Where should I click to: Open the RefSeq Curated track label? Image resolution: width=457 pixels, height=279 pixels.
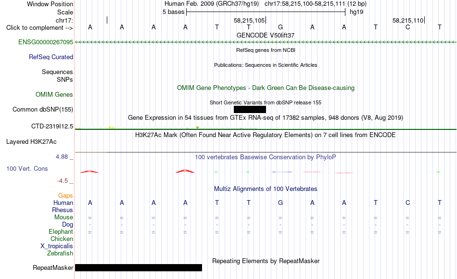point(51,57)
